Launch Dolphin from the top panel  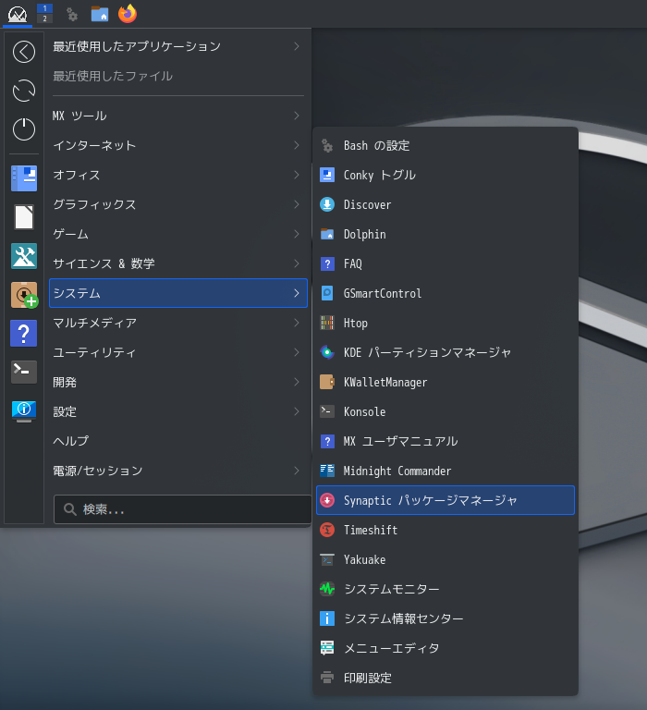pyautogui.click(x=100, y=14)
